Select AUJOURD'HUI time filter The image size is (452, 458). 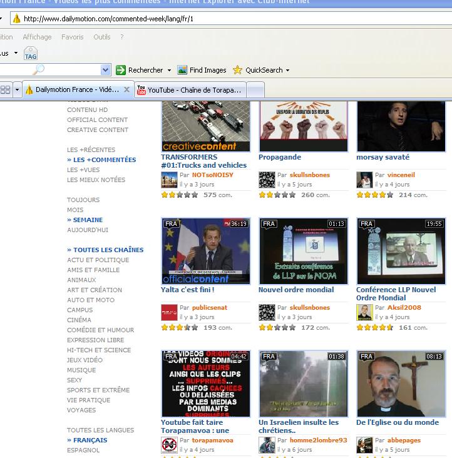click(88, 230)
